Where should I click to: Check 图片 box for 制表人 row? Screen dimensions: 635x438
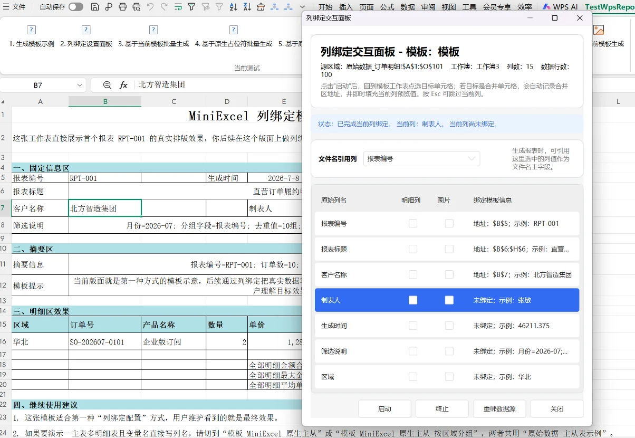click(x=449, y=300)
